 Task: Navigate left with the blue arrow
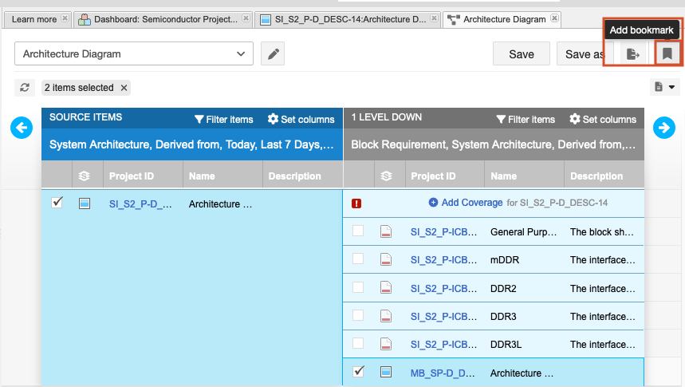pyautogui.click(x=22, y=127)
